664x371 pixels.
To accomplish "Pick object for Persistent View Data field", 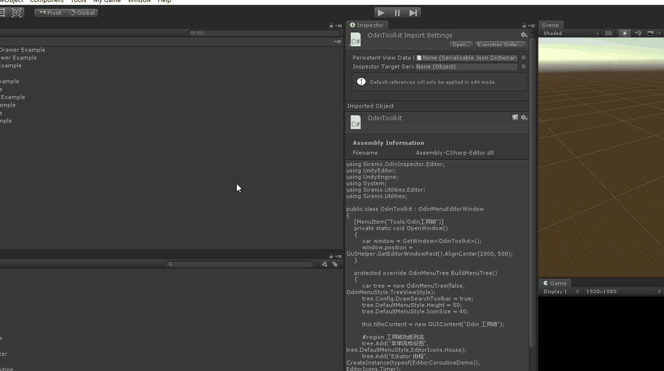I will pyautogui.click(x=523, y=58).
